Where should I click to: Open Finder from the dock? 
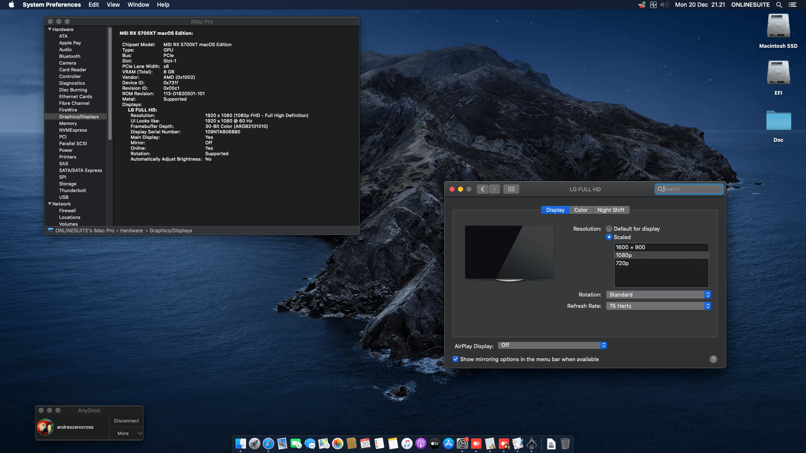pyautogui.click(x=241, y=443)
